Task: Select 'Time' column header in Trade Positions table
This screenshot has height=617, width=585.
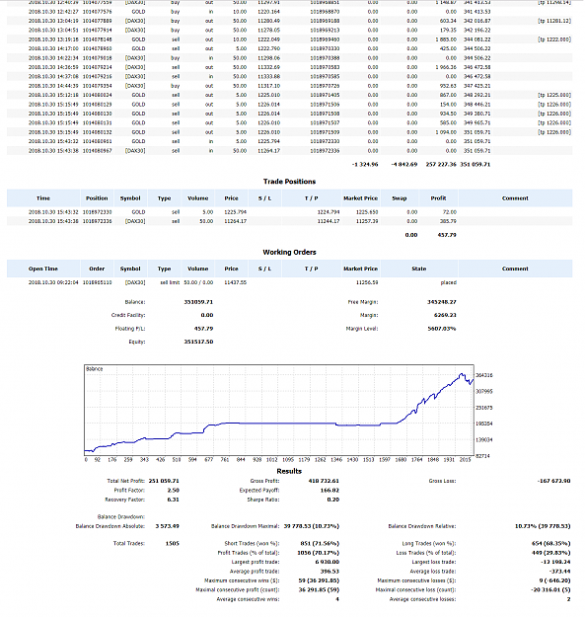Action: pyautogui.click(x=43, y=198)
